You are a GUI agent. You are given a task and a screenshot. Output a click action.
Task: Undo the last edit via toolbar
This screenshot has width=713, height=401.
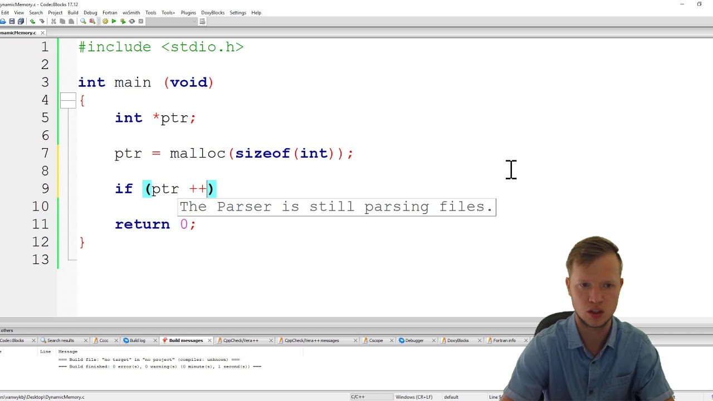32,21
